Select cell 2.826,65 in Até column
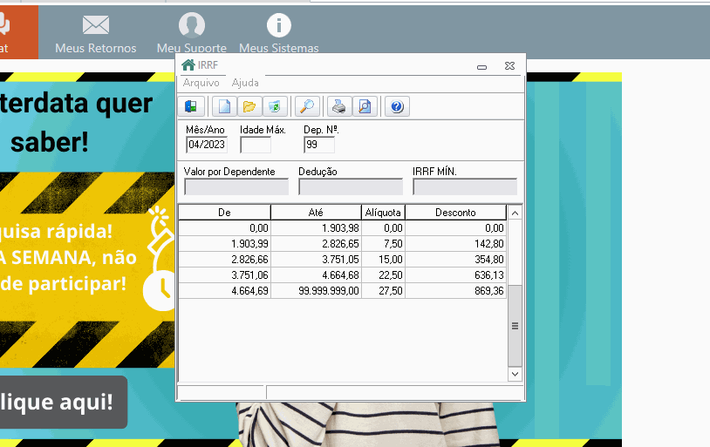Image resolution: width=710 pixels, height=447 pixels. coord(316,244)
